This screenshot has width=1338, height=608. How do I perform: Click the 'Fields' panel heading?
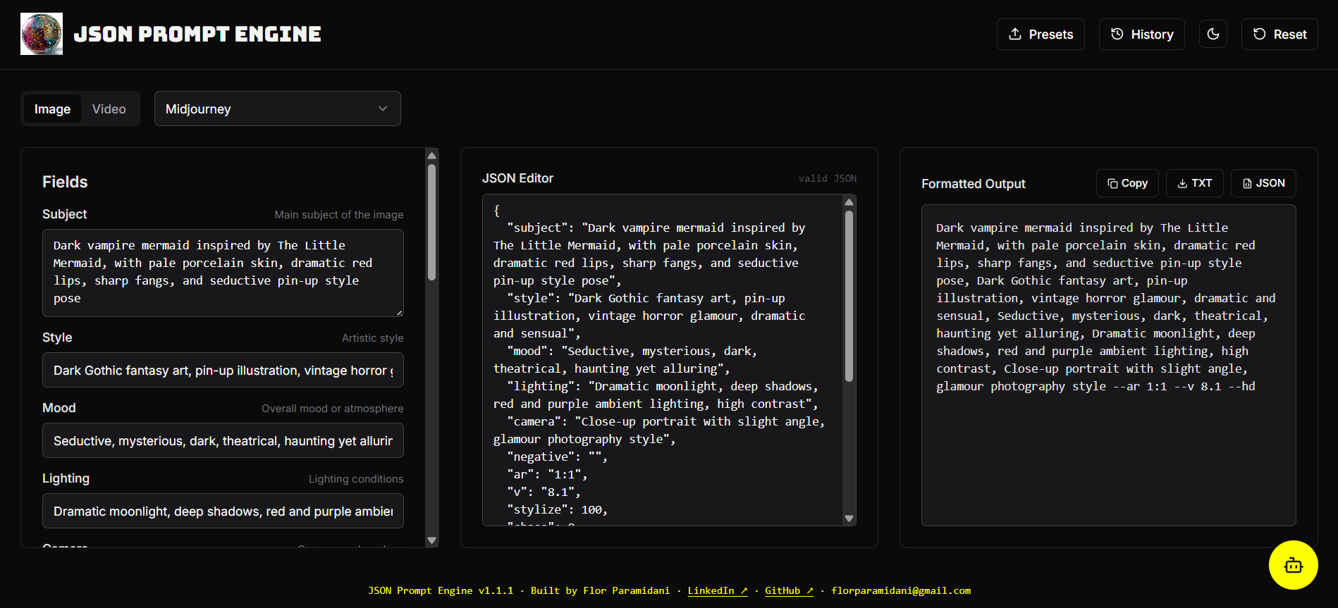(x=65, y=182)
